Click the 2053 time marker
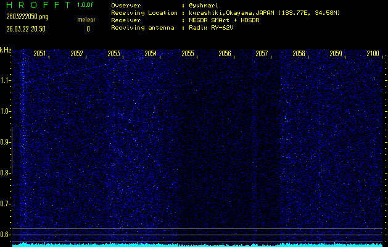 114,54
